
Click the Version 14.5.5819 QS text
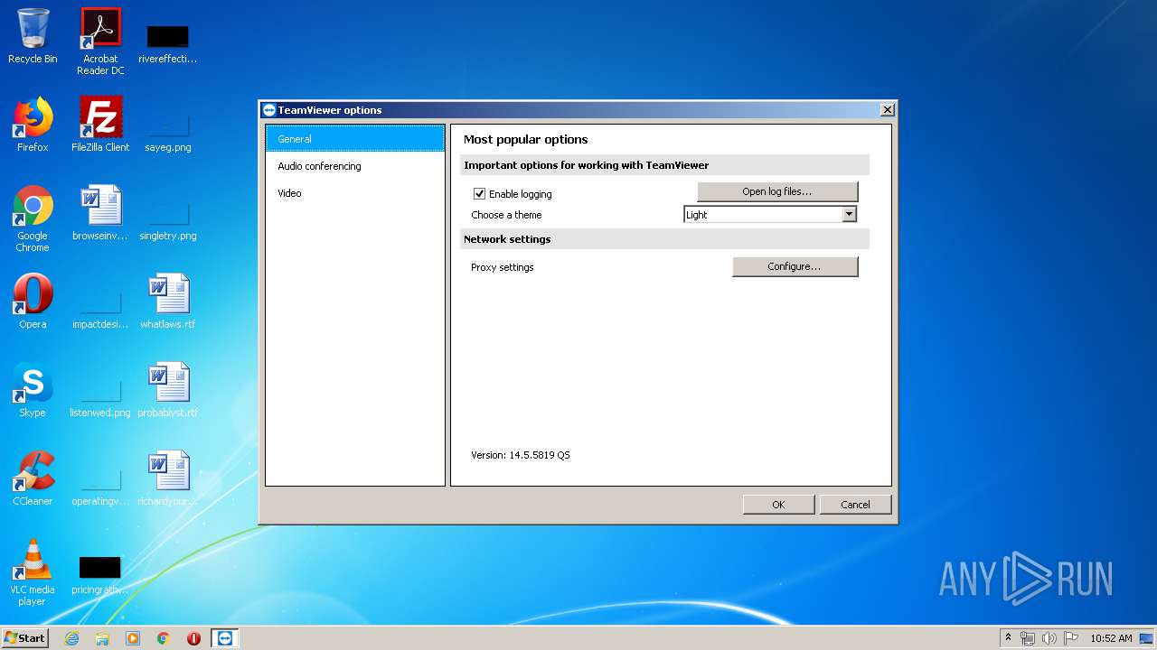point(521,455)
